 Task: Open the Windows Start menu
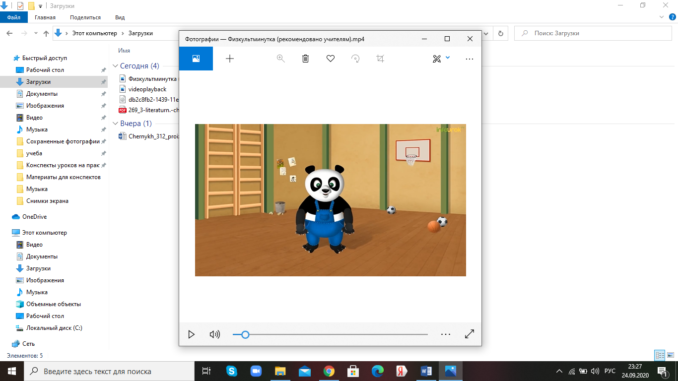coord(12,371)
